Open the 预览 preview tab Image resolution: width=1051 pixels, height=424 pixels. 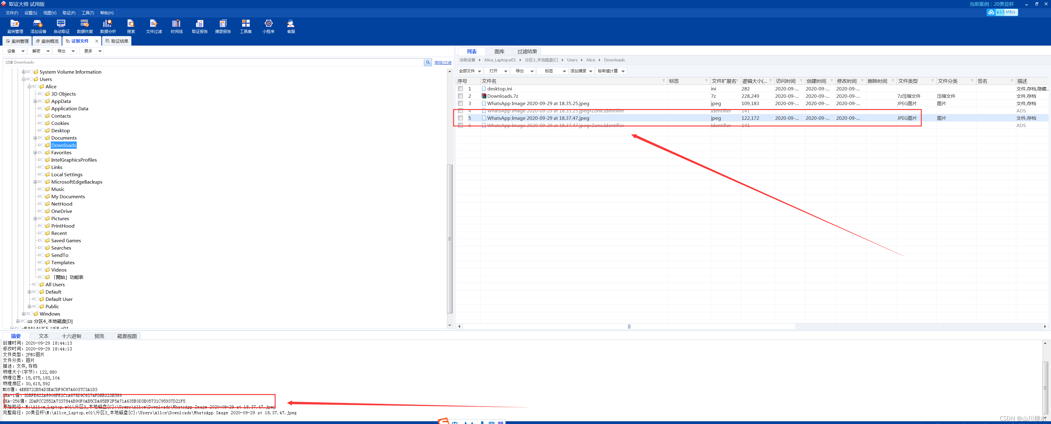point(99,336)
